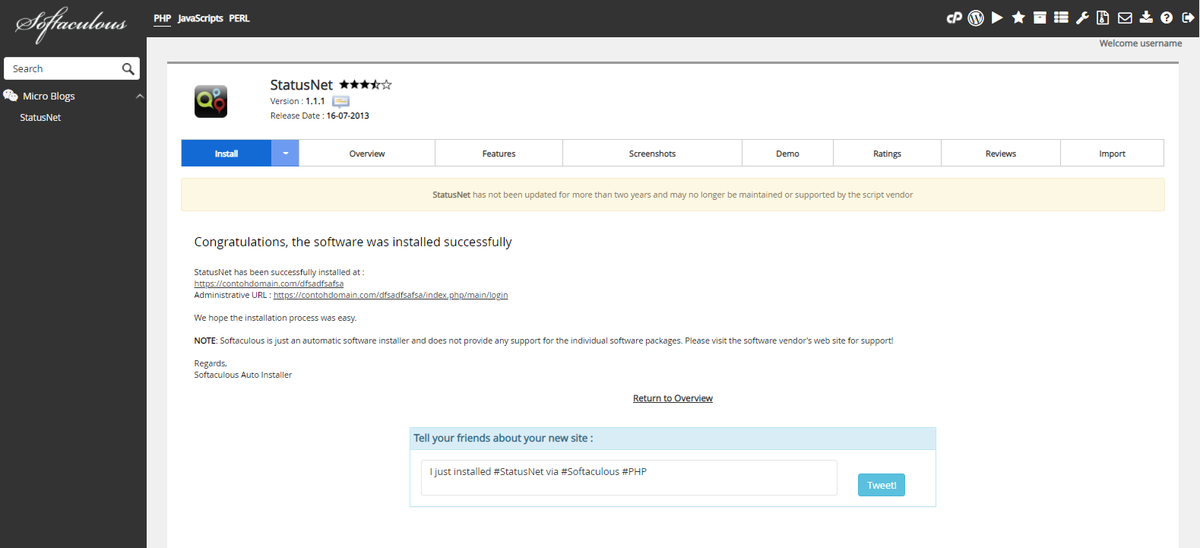This screenshot has width=1200, height=548.
Task: Click in the sidebar Search field
Action: [65, 68]
